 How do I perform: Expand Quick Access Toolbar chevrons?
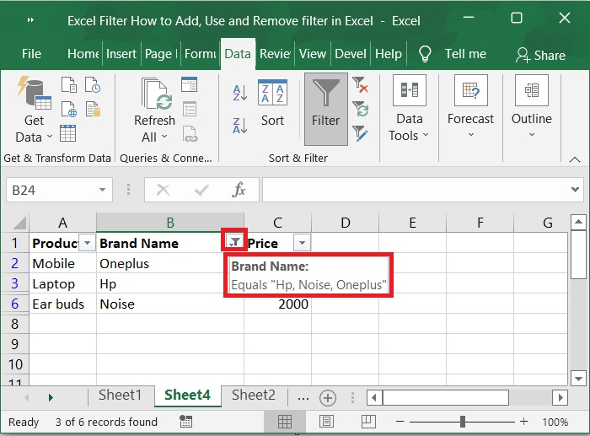click(31, 20)
